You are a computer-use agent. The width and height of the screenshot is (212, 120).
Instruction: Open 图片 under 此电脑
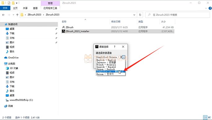pyautogui.click(x=12, y=77)
